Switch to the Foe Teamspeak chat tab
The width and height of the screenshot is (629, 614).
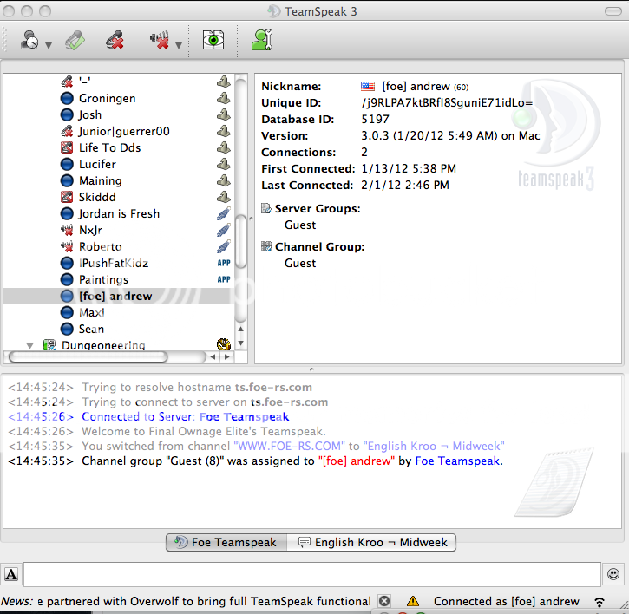[226, 542]
